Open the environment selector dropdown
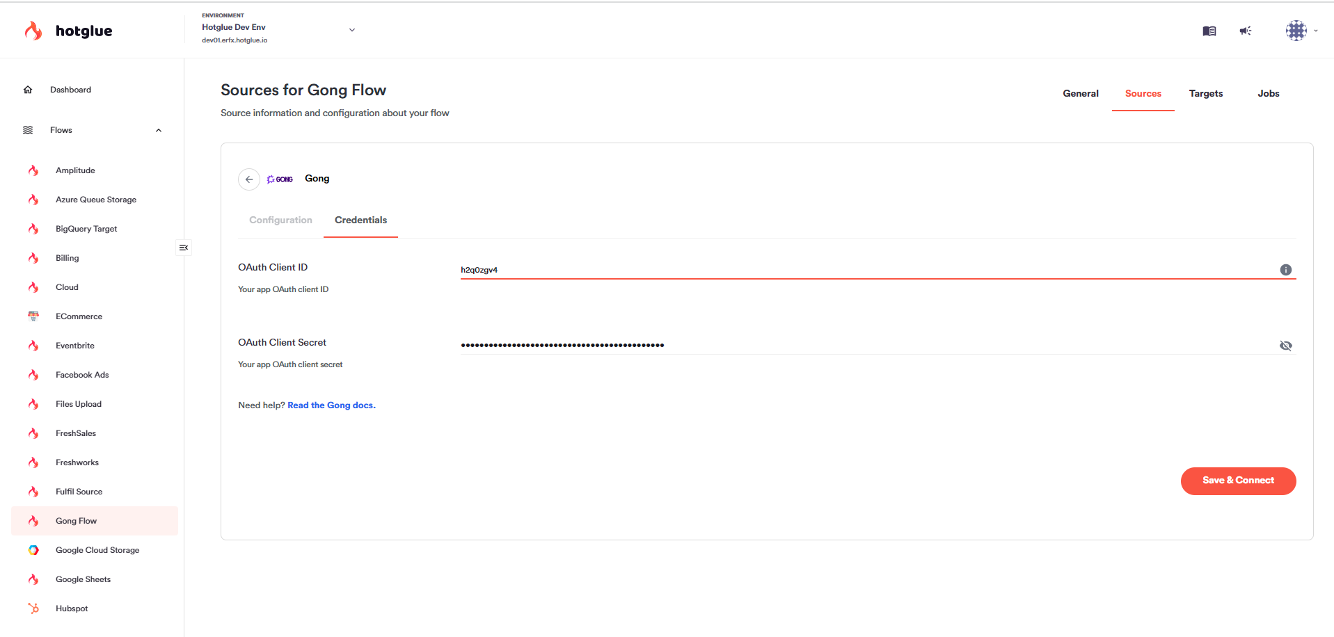Viewport: 1334px width, 637px height. pos(352,30)
